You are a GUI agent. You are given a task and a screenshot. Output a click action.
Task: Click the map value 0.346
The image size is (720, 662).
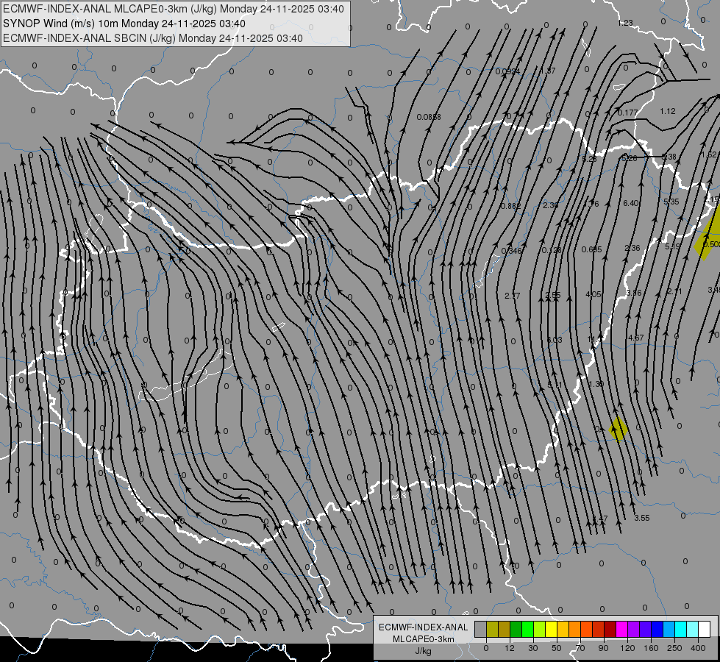[512, 251]
